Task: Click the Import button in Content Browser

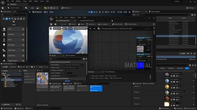Action: [x=13, y=67]
